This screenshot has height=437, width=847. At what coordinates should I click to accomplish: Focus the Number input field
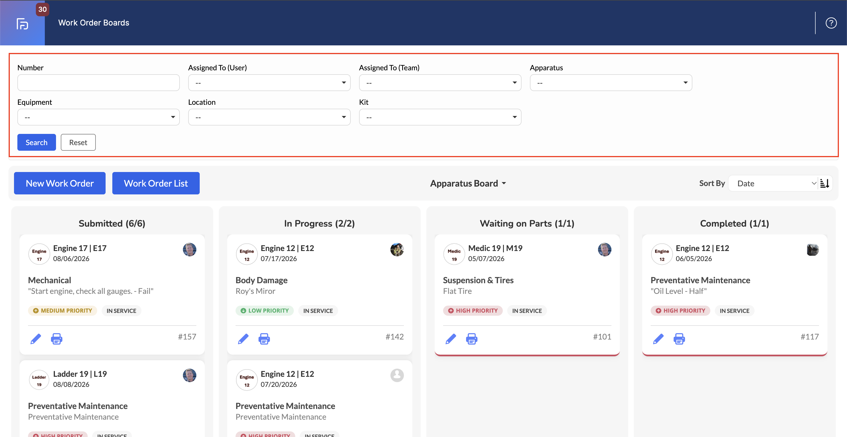[x=98, y=83]
